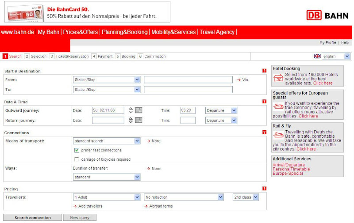Open Planning&Booking menu
Viewport: 354px width, 223px height.
click(x=125, y=32)
